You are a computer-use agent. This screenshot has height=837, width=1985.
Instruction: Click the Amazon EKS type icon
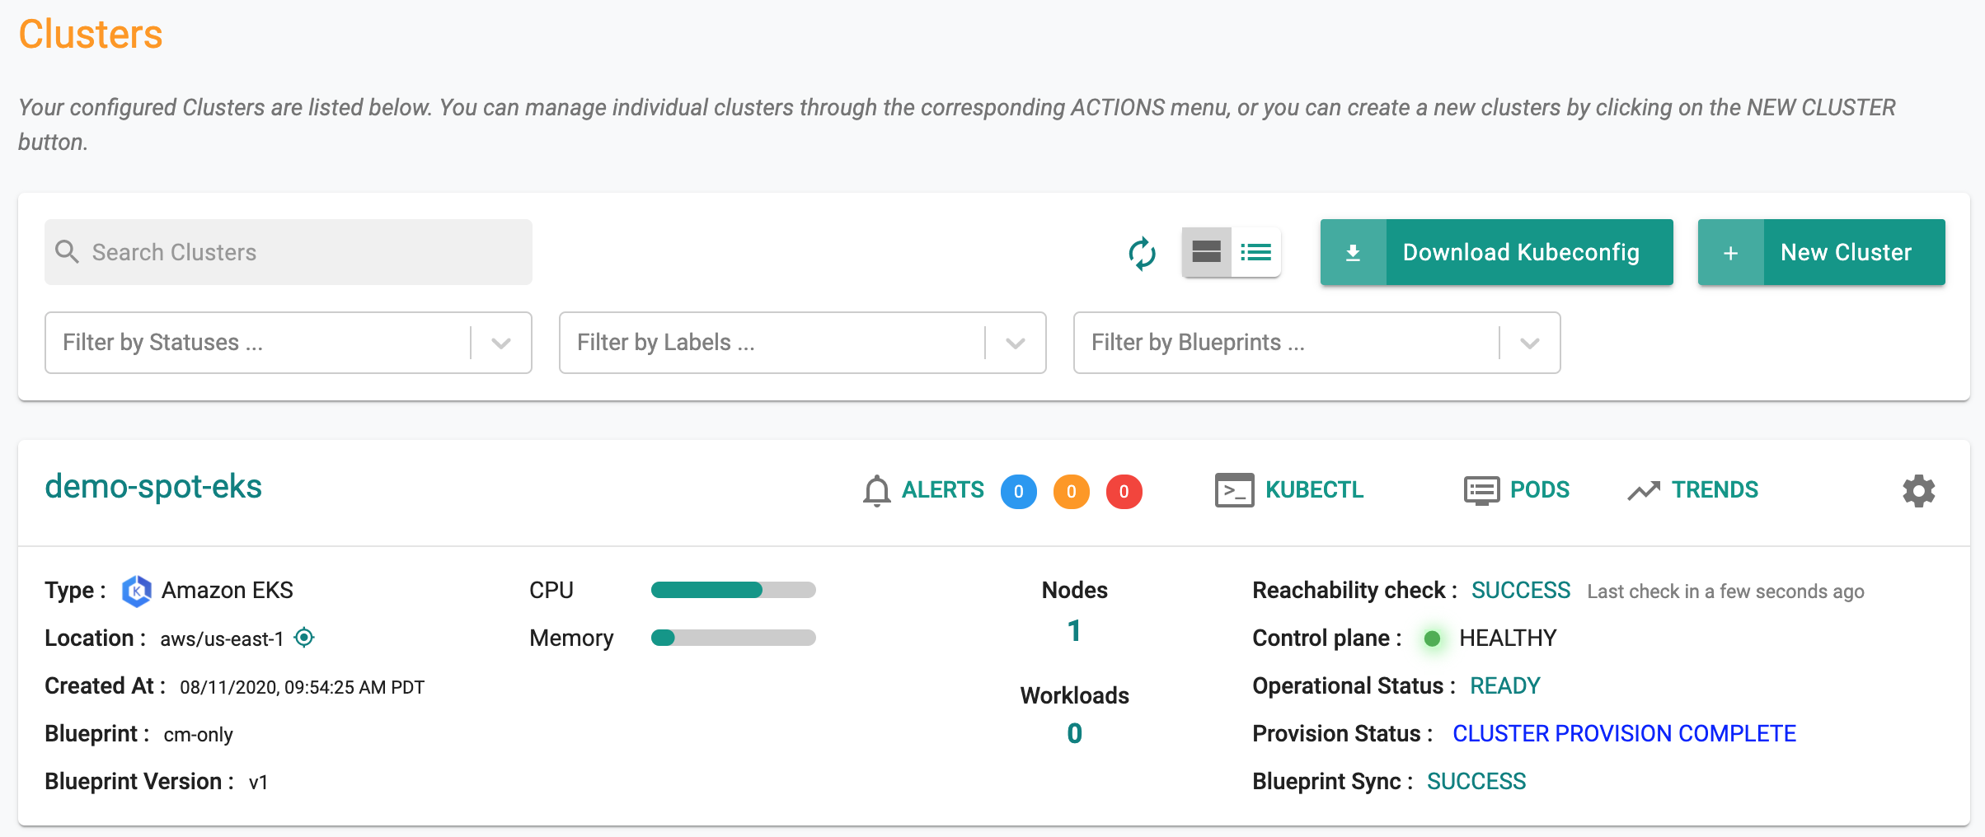click(x=137, y=591)
